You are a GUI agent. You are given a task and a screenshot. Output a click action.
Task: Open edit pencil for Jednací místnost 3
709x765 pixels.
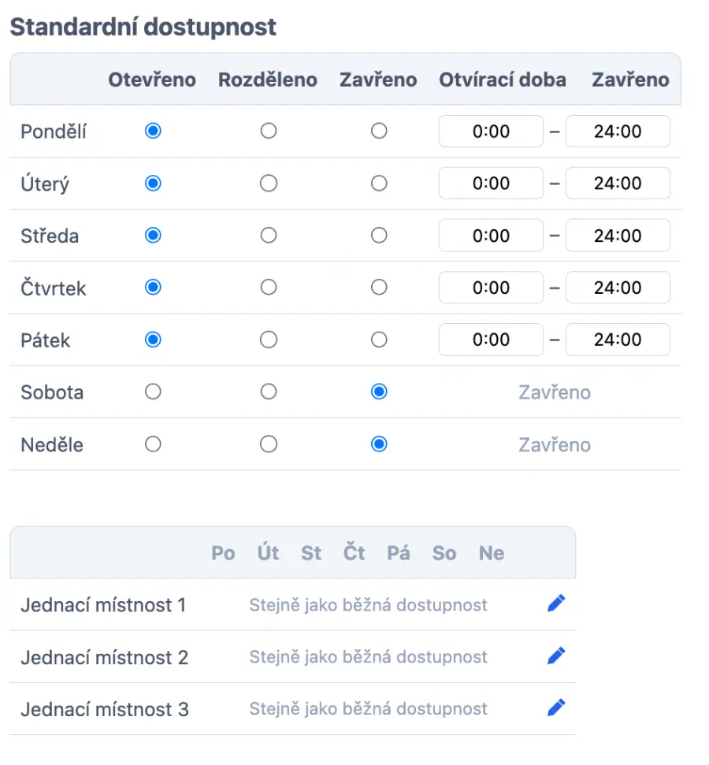click(x=556, y=708)
